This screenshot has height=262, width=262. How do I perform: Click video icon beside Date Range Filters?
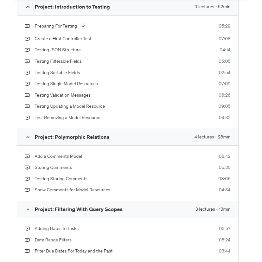pos(27,240)
